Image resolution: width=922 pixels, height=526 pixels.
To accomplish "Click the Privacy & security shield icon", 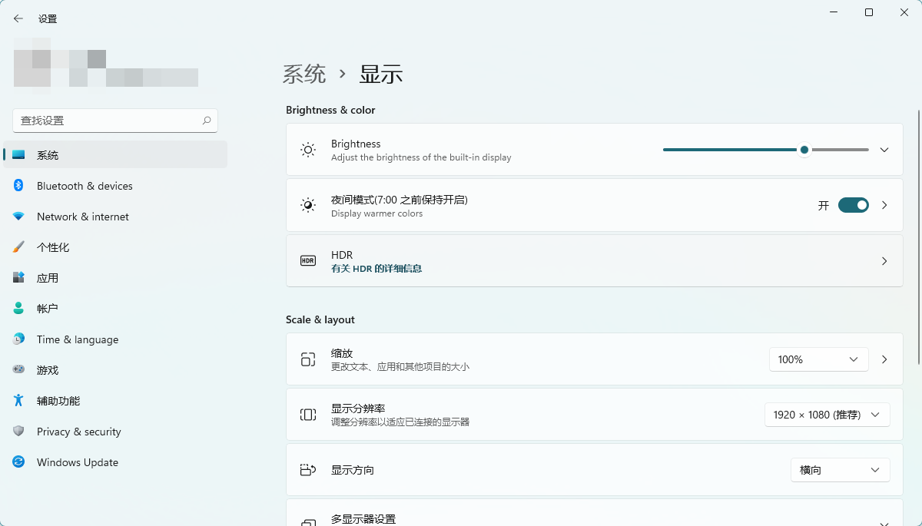I will 18,432.
